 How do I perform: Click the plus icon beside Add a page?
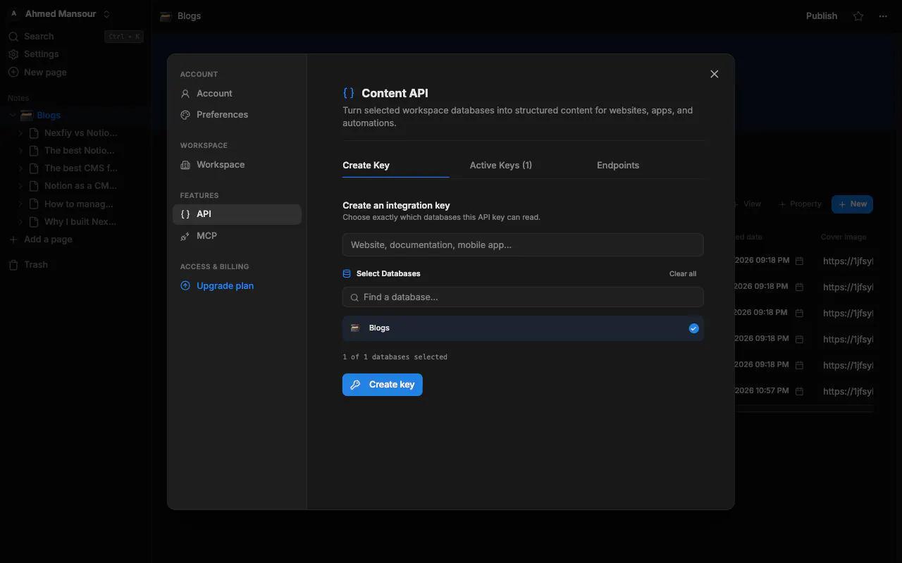point(13,240)
